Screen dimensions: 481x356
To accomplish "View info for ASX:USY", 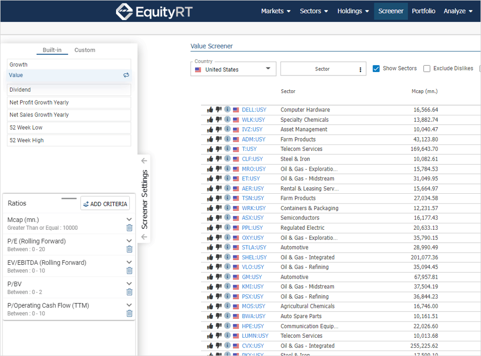I will 227,217.
